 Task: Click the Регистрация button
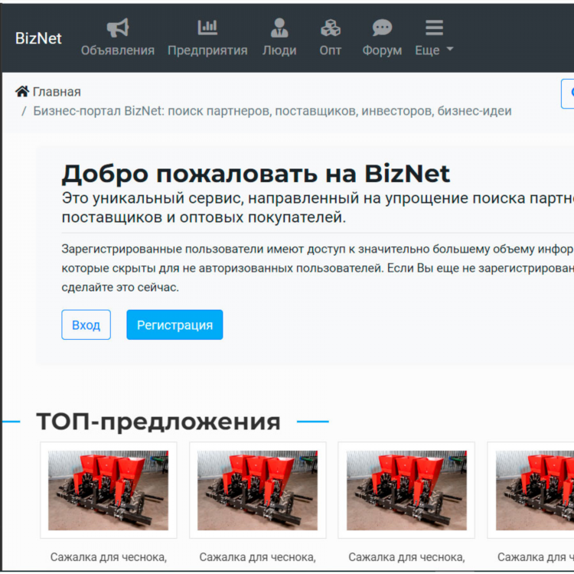(x=174, y=325)
